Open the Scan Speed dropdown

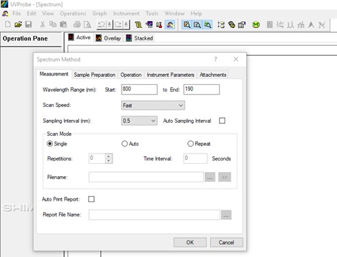pos(153,106)
